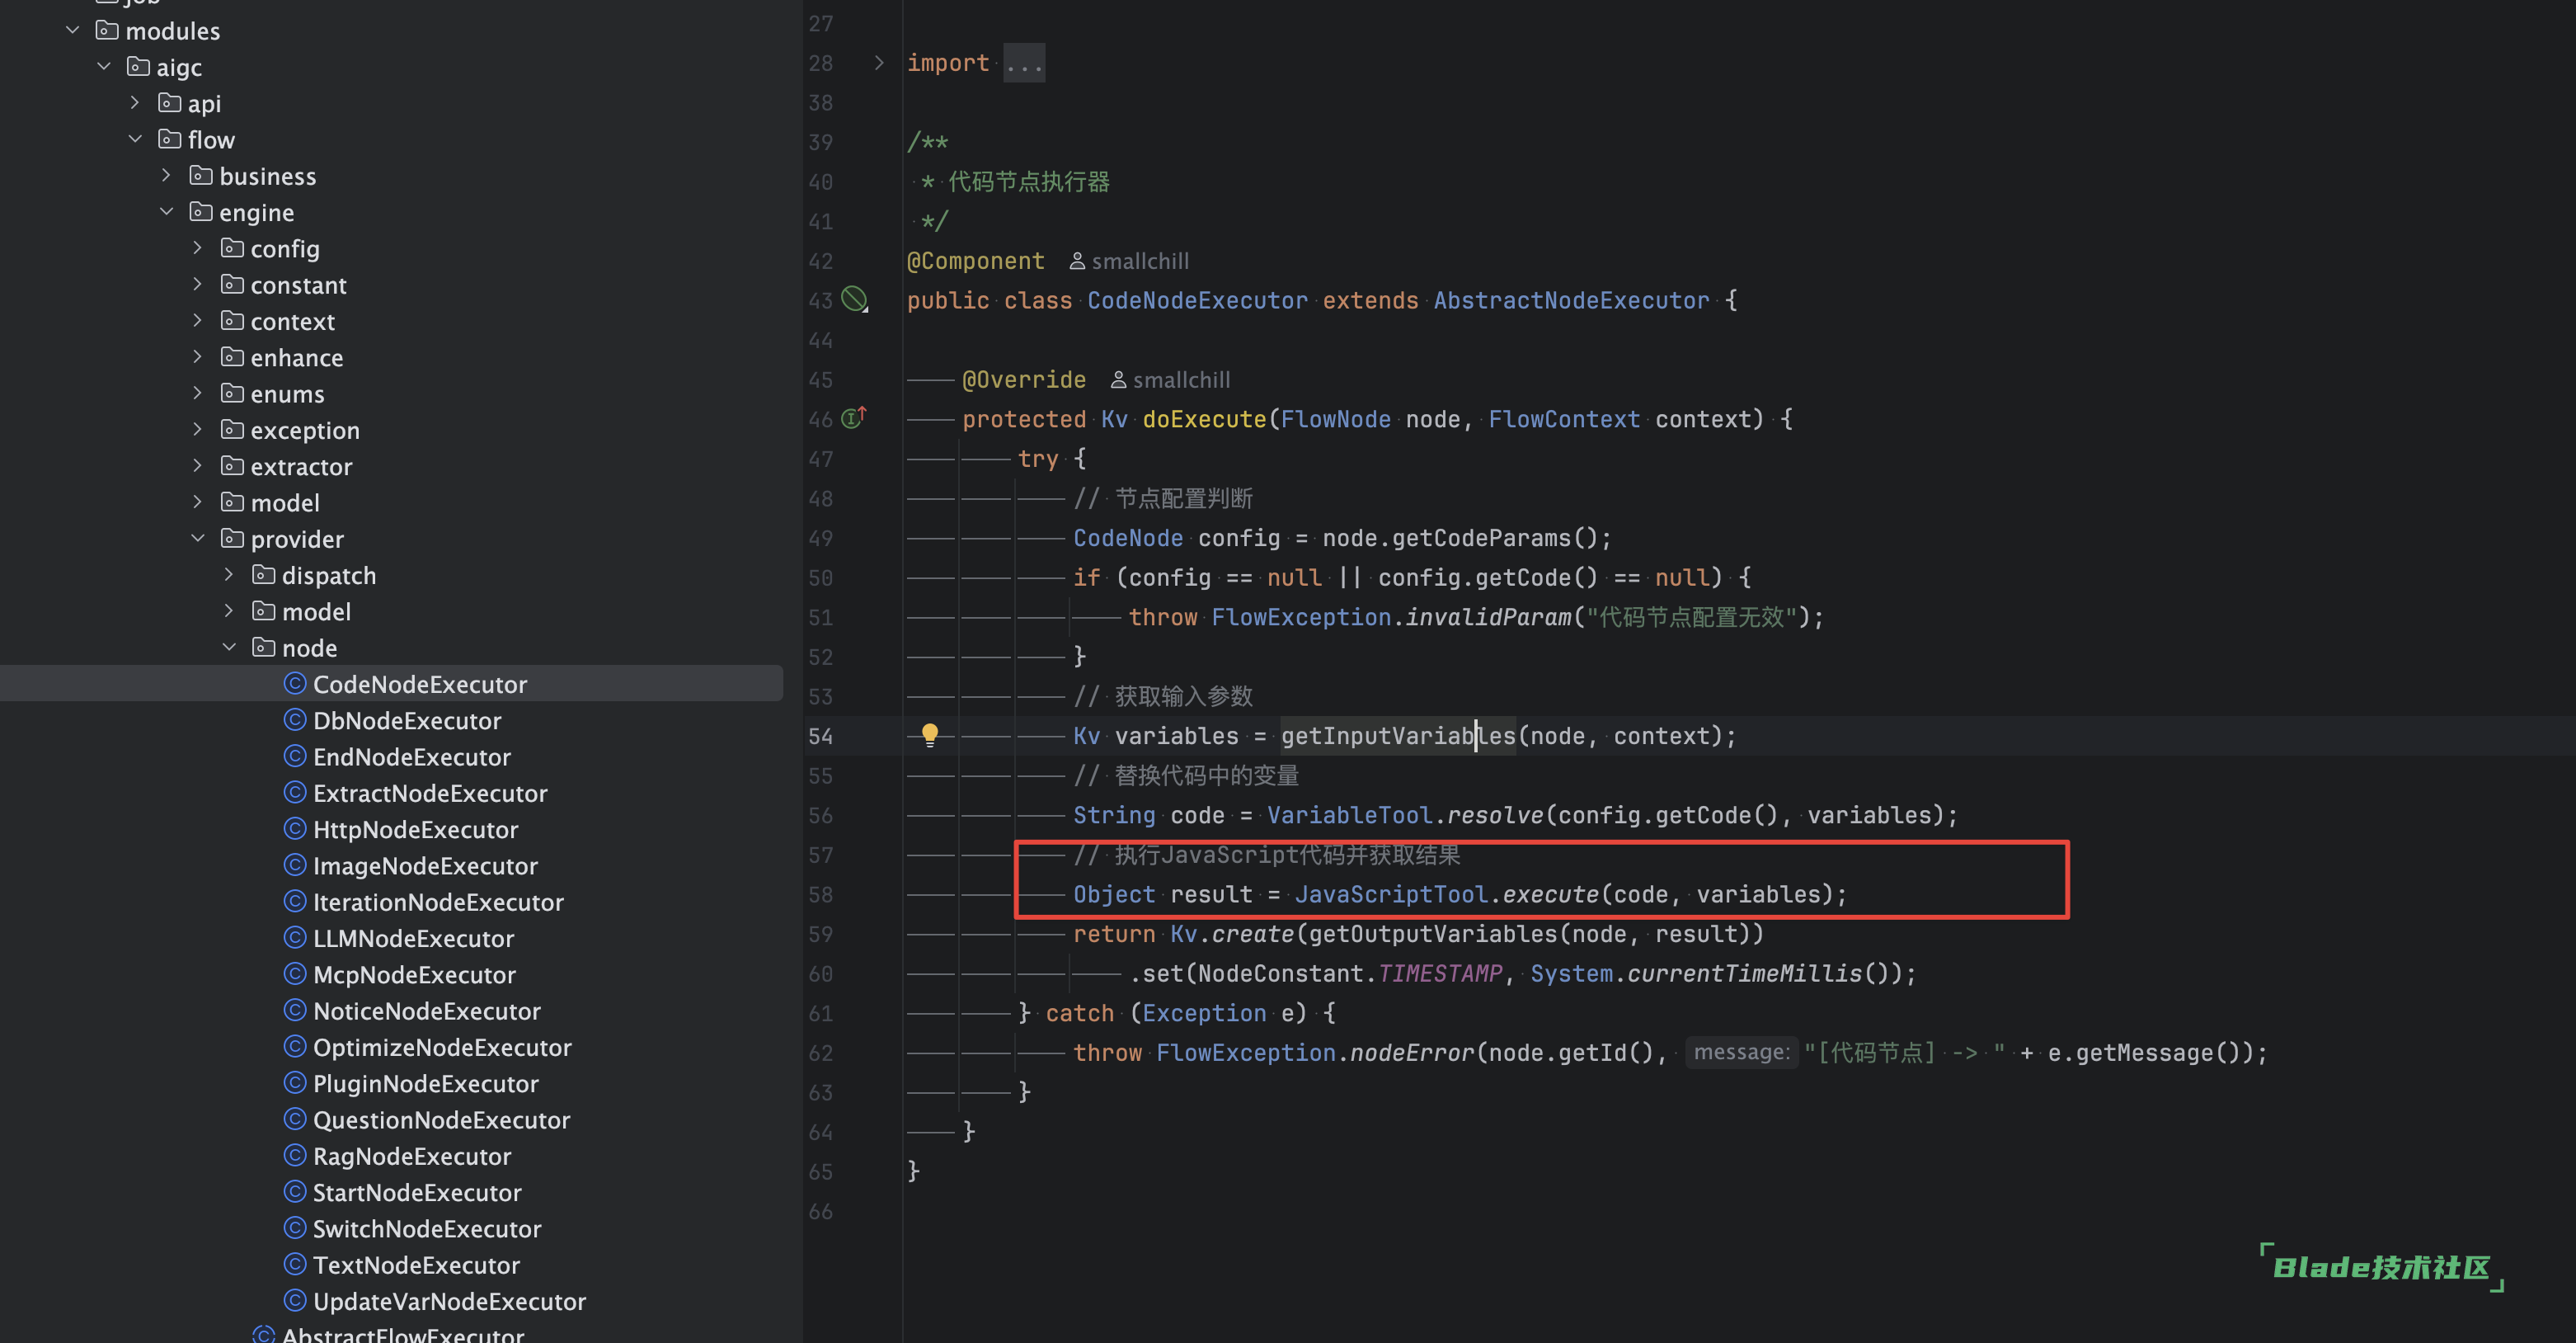The height and width of the screenshot is (1343, 2576).
Task: Expand the business folder
Action: 166,177
